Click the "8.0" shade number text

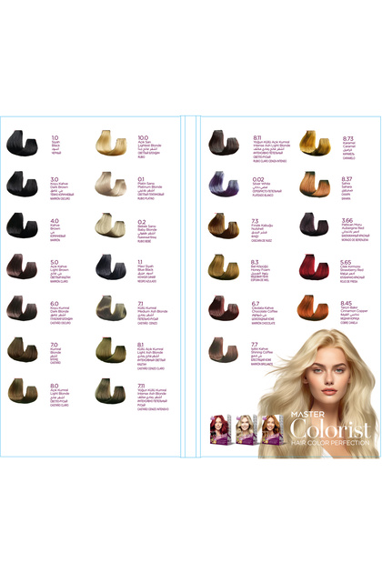(54, 386)
